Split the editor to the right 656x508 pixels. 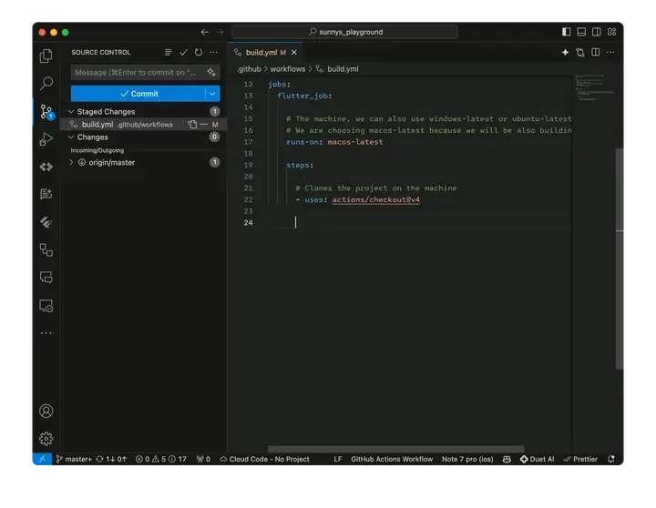tap(595, 52)
